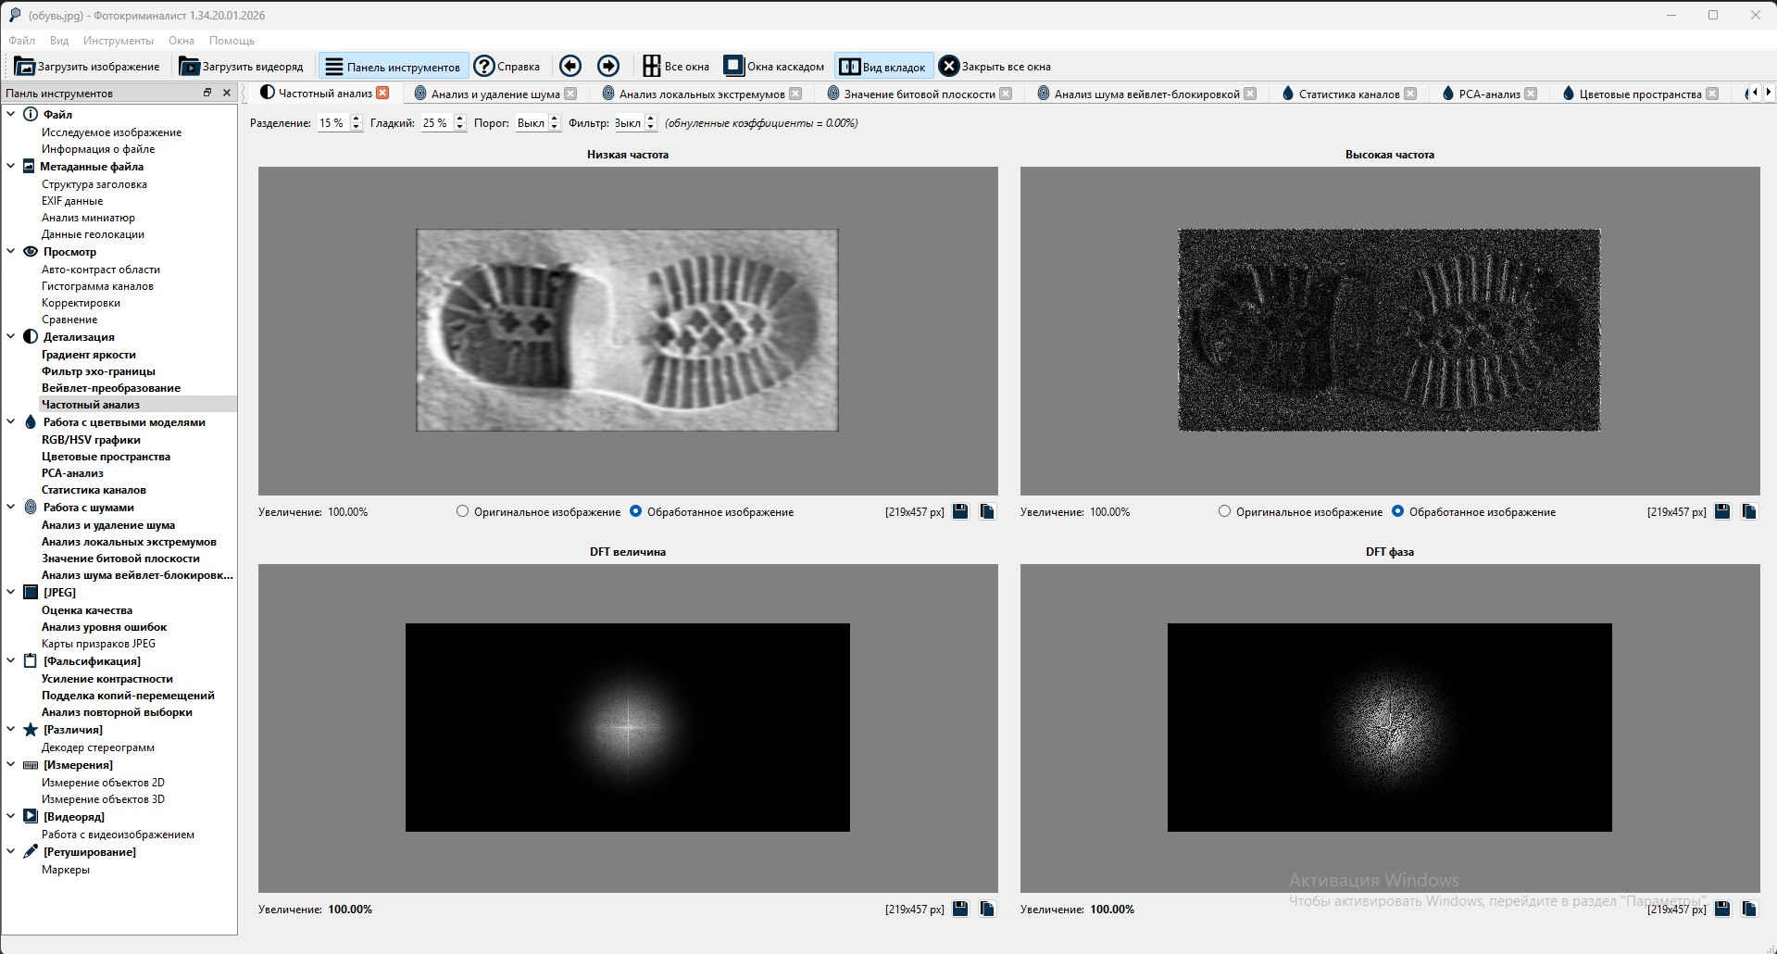Open Анализ уровня ошибок in the sidebar
Screen dimensions: 1777x954
(104, 627)
